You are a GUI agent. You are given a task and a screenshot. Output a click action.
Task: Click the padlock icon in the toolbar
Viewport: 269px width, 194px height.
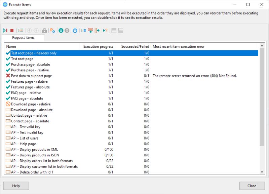pyautogui.click(x=44, y=31)
